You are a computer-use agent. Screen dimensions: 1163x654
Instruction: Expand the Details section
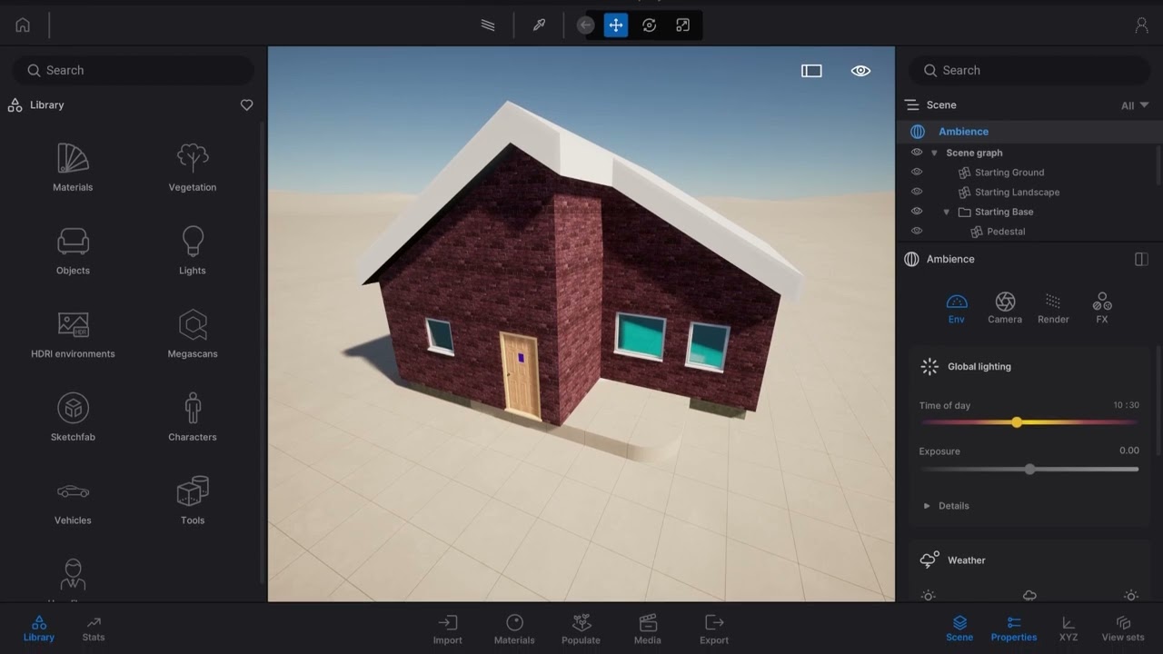point(947,506)
